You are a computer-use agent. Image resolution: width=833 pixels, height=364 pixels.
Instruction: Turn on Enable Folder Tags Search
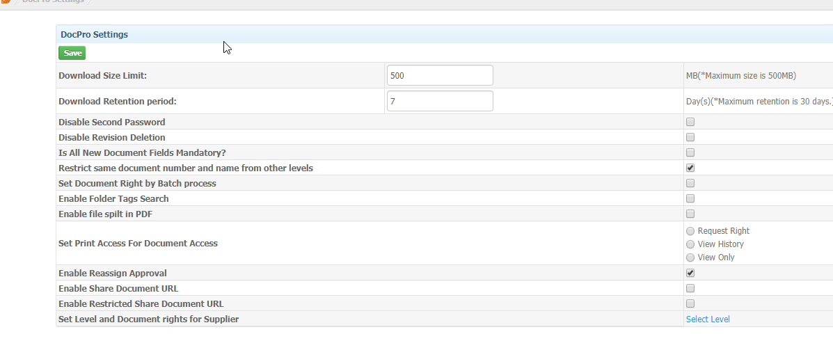690,199
